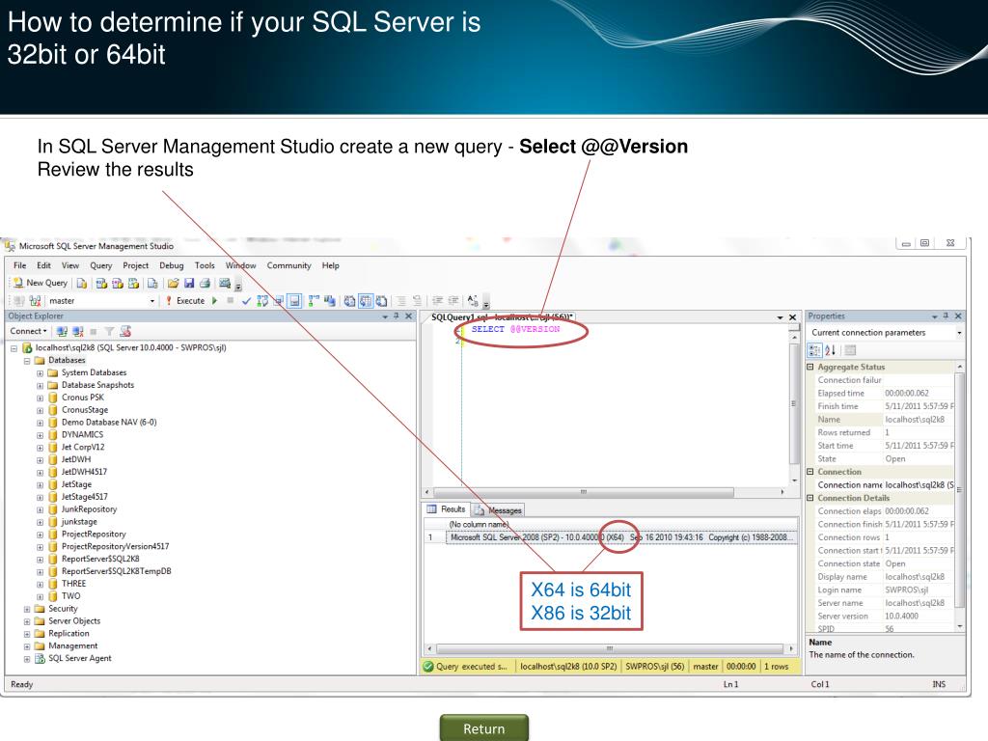Screen dimensions: 988x741
Task: Switch to the Messages tab
Action: 499,510
